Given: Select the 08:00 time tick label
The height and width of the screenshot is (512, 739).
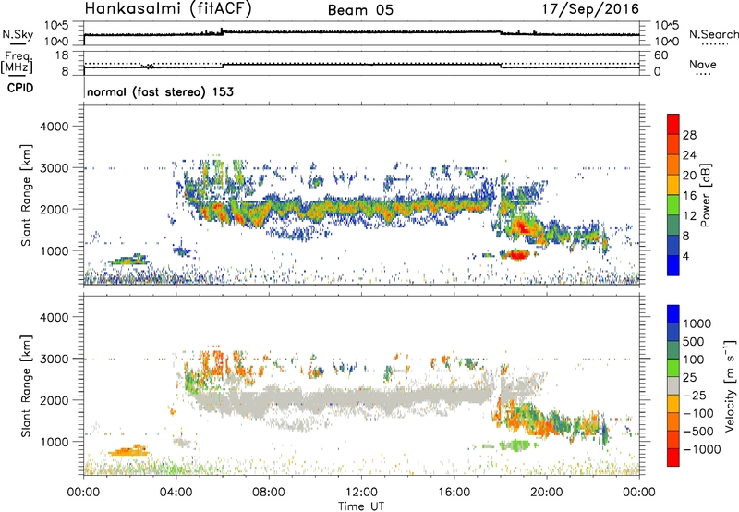Looking at the screenshot, I should [269, 493].
